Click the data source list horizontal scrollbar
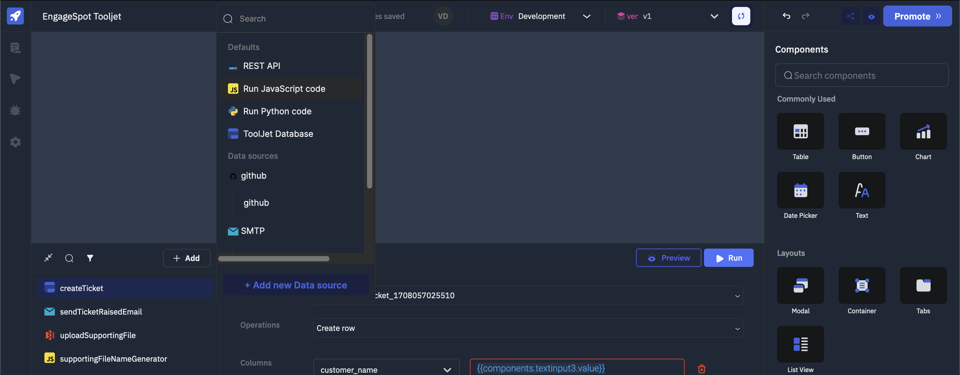The width and height of the screenshot is (960, 375). point(274,259)
